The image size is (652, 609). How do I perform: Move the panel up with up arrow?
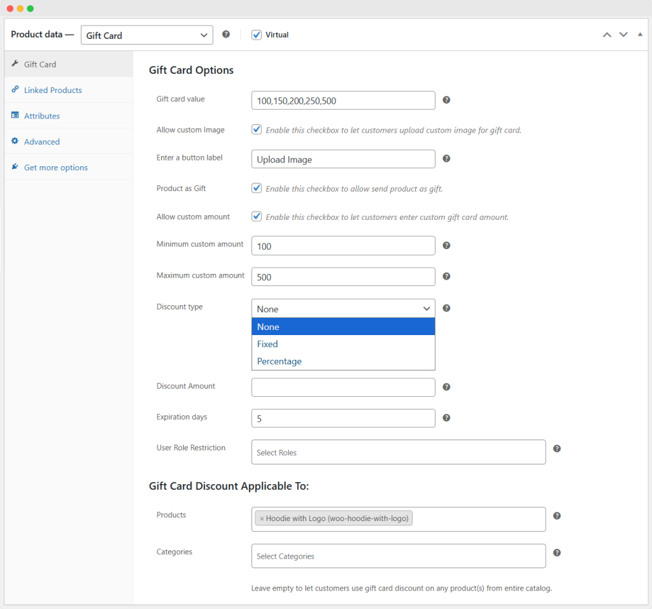click(x=607, y=34)
